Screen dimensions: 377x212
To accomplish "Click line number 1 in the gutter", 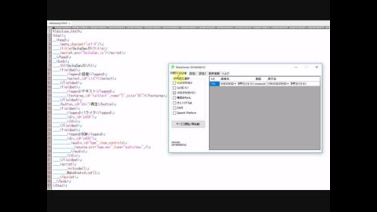I will click(x=49, y=31).
